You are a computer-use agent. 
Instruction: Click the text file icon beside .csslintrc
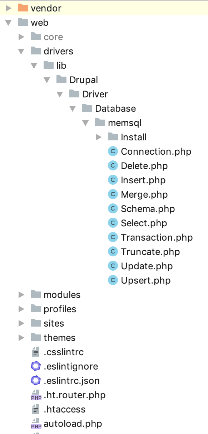35,352
